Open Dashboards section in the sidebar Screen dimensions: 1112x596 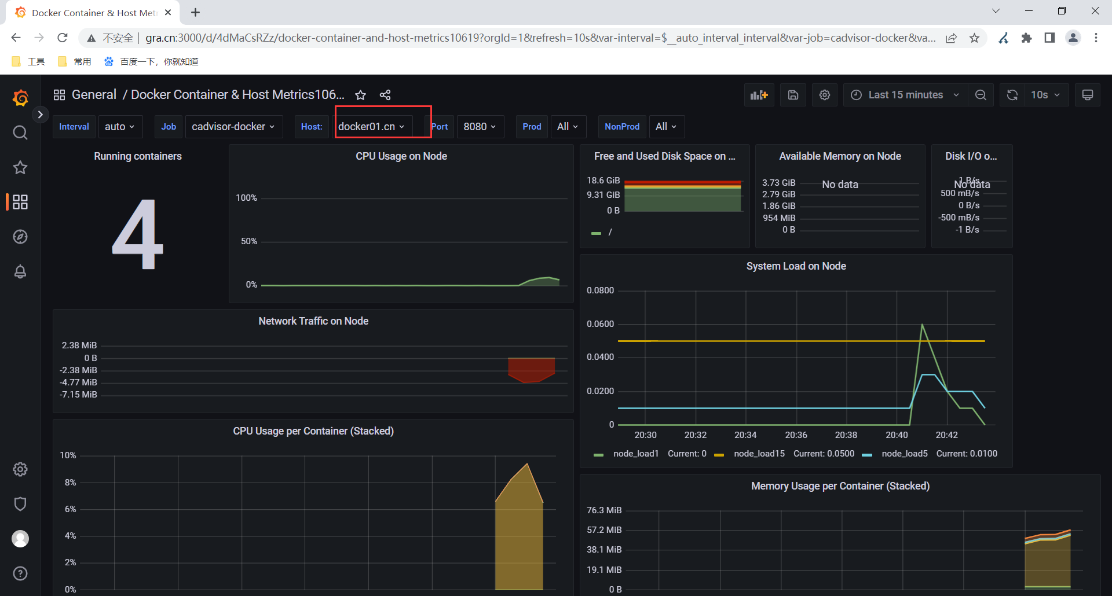(x=20, y=202)
